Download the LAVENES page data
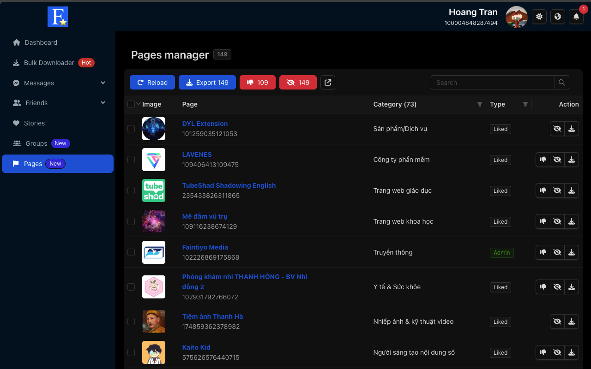591x369 pixels. coord(572,160)
